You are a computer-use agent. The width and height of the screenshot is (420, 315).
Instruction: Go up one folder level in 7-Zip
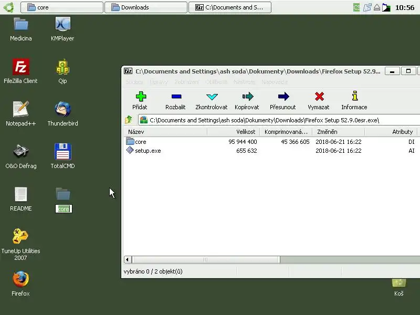[x=129, y=120]
